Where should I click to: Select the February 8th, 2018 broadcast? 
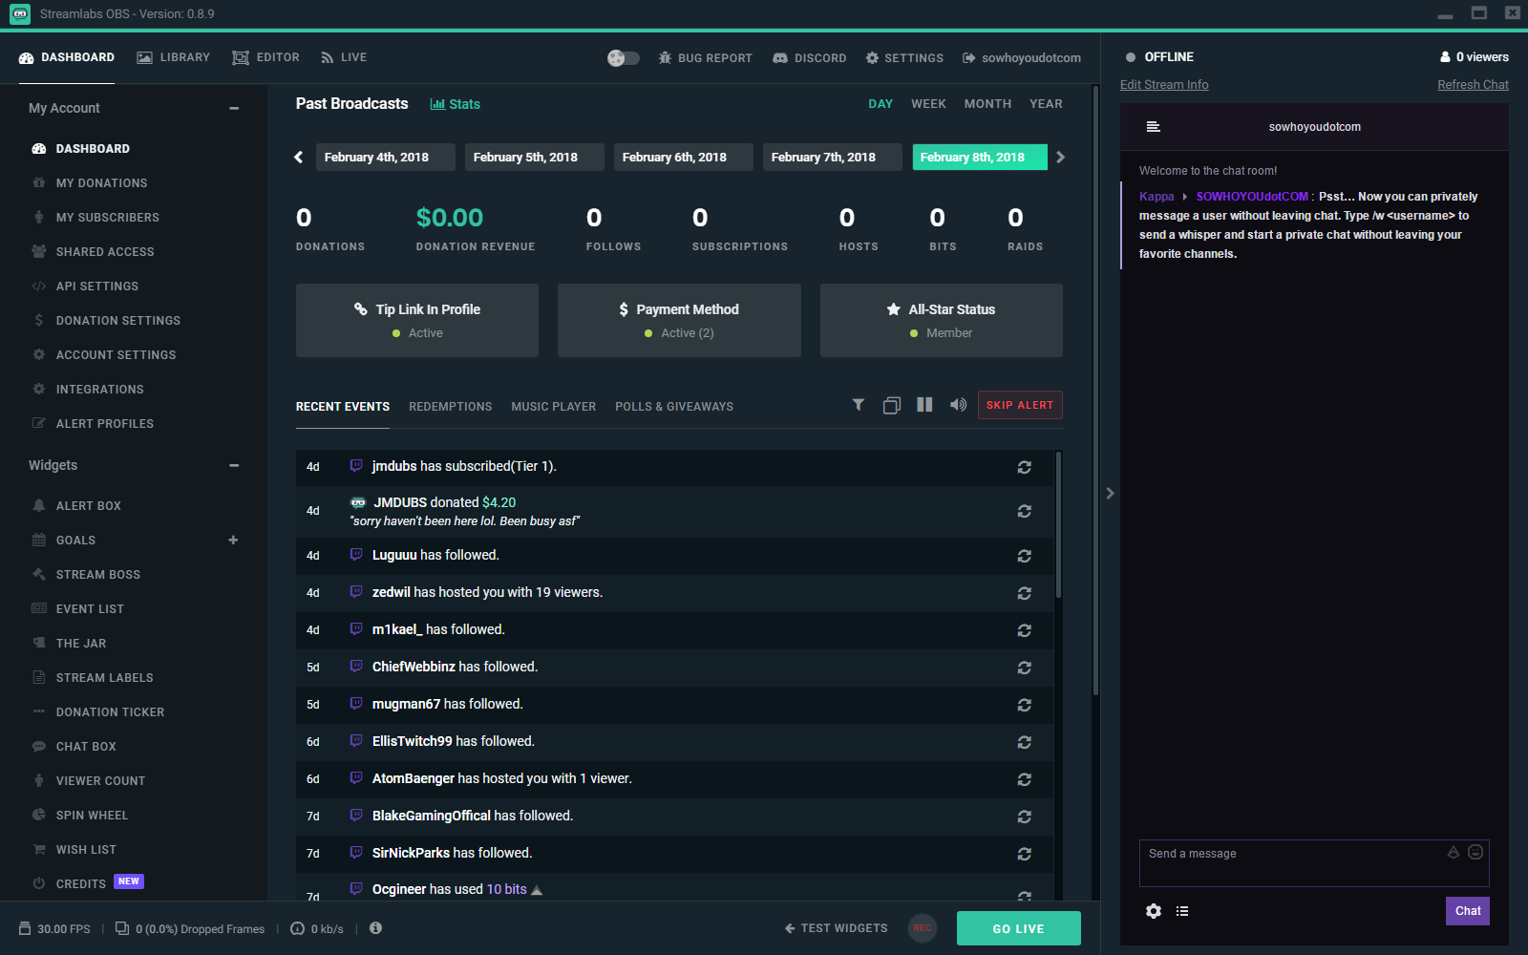[980, 158]
